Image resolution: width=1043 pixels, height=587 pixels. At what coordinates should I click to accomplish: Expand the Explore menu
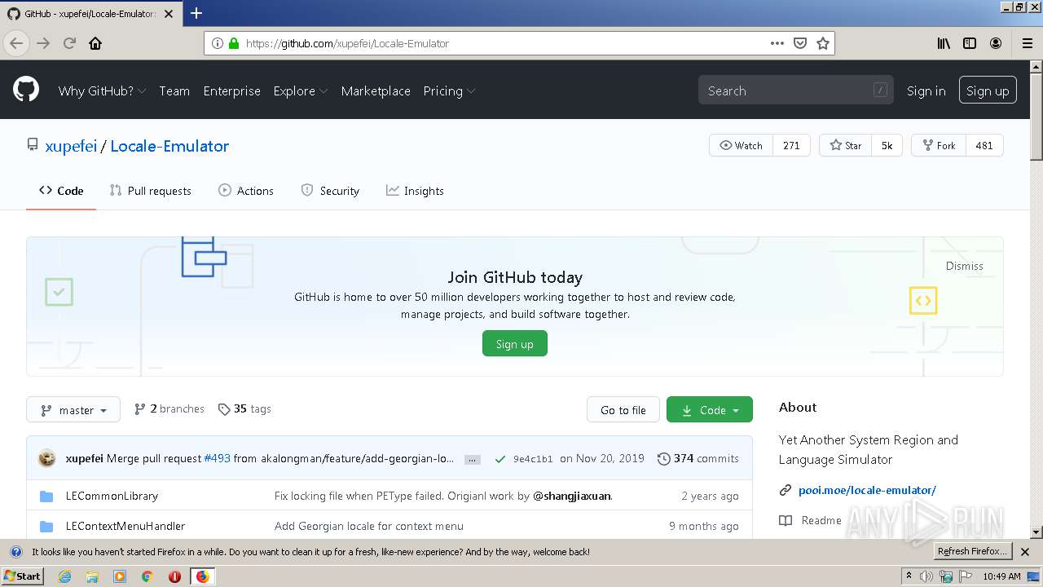pyautogui.click(x=301, y=90)
